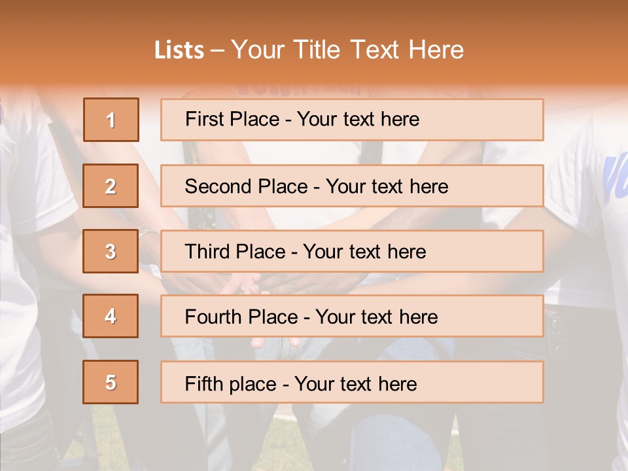Click the Fifth place text box
This screenshot has height=471, width=628.
point(352,382)
